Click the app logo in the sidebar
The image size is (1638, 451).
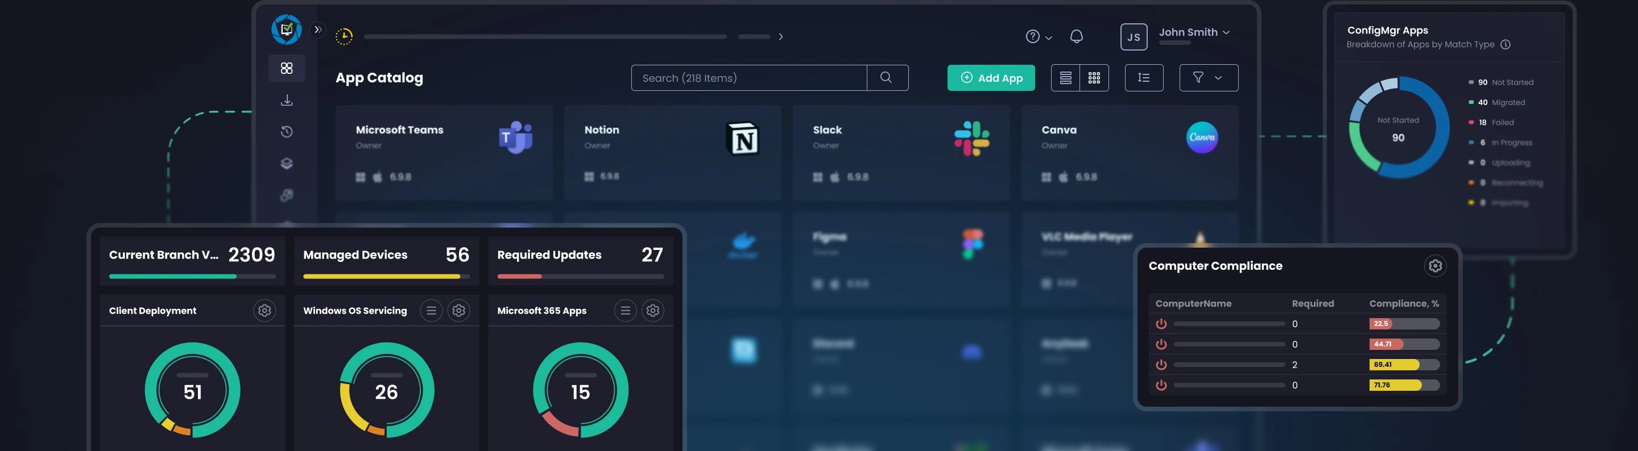point(286,29)
